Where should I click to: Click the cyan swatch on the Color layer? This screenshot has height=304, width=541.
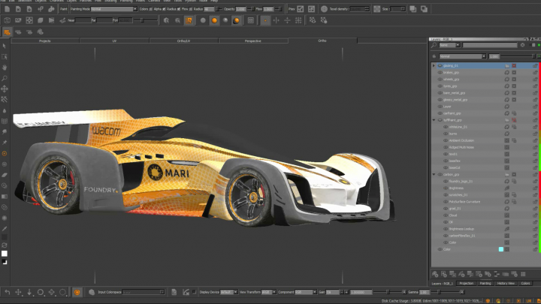point(501,249)
